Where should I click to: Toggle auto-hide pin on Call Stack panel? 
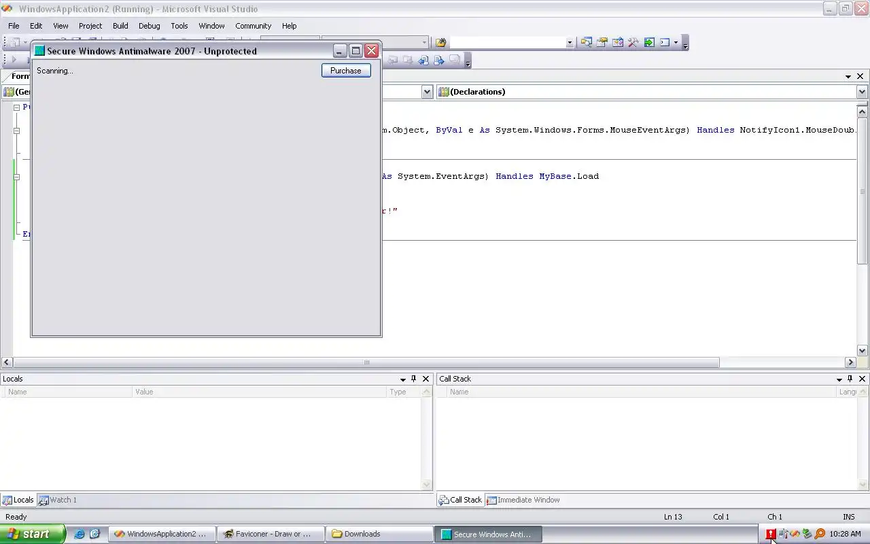point(850,379)
